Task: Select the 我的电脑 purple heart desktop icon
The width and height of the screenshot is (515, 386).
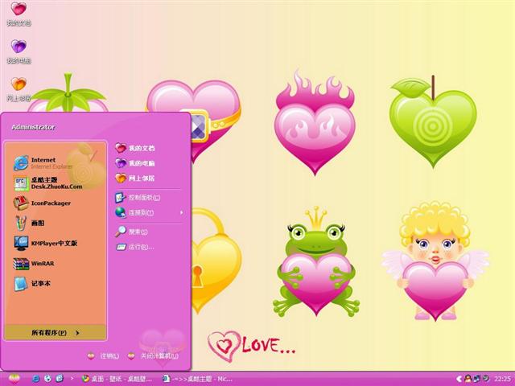Action: 19,51
